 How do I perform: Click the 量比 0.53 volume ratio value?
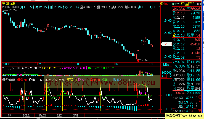coord(194,84)
